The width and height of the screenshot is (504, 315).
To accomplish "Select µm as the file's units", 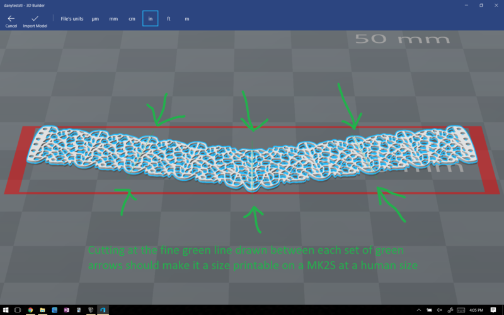I will pos(95,19).
